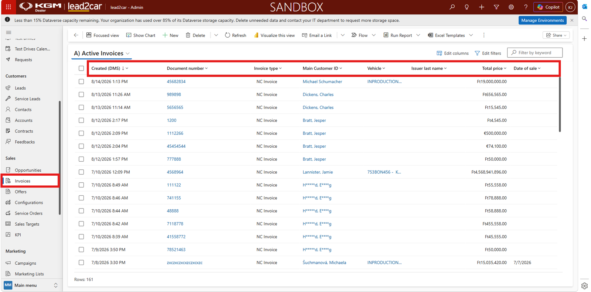This screenshot has width=591, height=292.
Task: Select the checkbox for invoice 45682834
Action: point(81,82)
